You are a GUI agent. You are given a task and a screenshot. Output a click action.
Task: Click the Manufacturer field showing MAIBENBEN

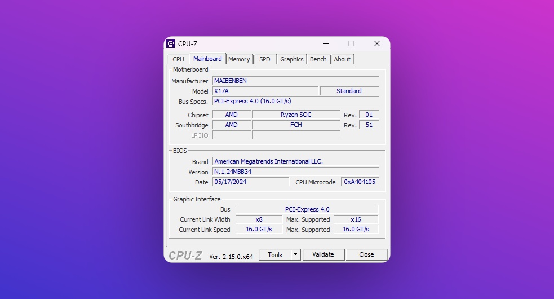click(295, 81)
